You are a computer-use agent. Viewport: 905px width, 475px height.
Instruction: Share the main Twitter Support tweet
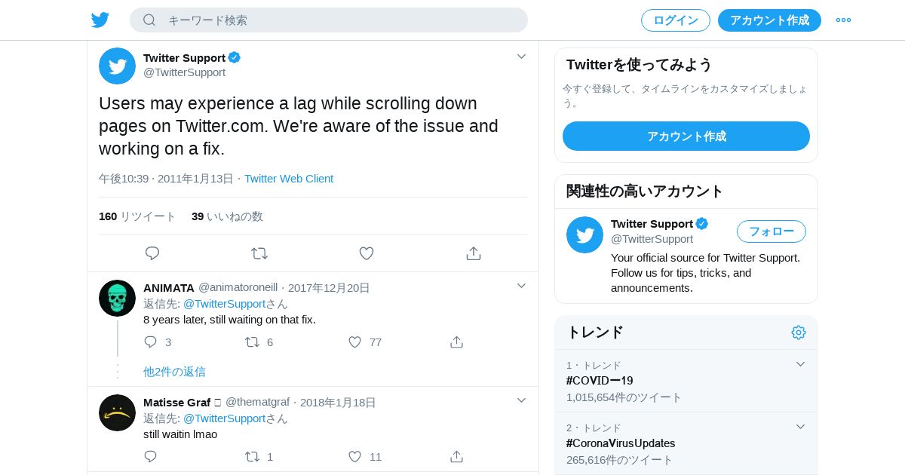474,253
